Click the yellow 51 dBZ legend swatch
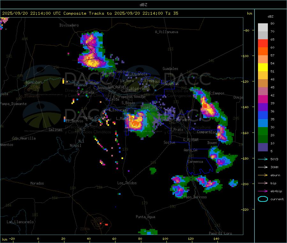The width and height of the screenshot is (287, 243). (263, 67)
